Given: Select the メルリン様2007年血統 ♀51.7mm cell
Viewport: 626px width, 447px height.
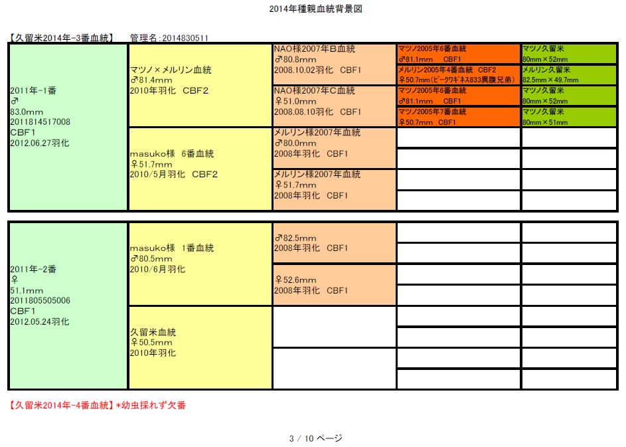Looking at the screenshot, I should [x=335, y=189].
